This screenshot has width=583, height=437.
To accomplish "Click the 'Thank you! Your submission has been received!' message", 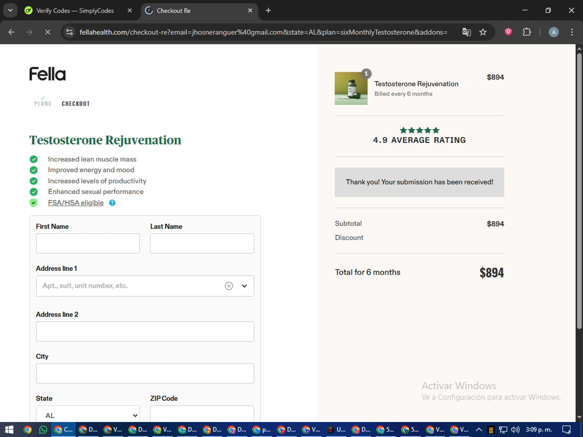I will tap(419, 182).
